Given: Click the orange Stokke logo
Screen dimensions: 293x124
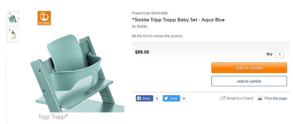Looking at the screenshot, I should [x=44, y=18].
